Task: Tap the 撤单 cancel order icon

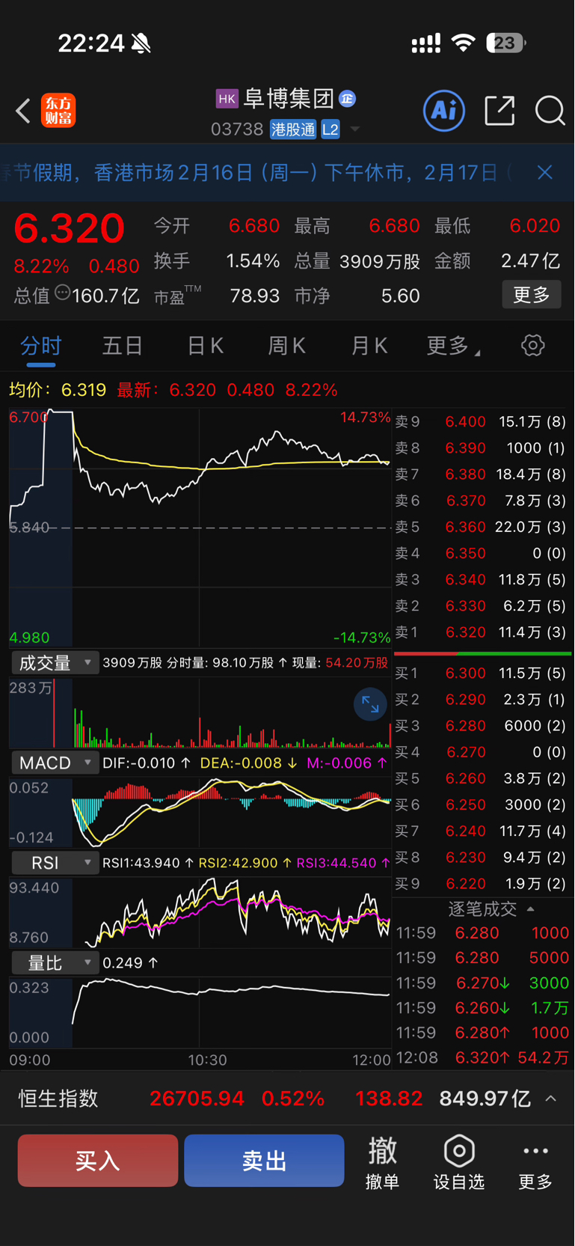Action: (x=382, y=1161)
